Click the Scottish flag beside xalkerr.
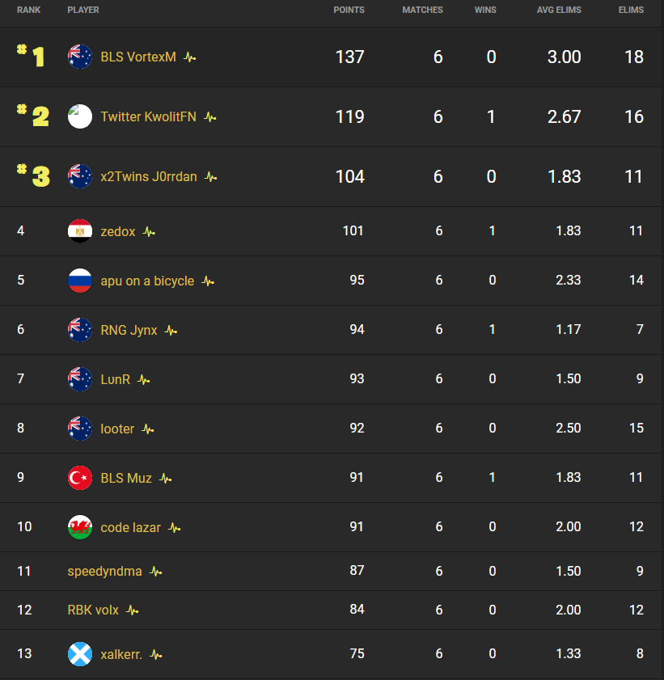Viewport: 664px width, 680px height. point(79,654)
